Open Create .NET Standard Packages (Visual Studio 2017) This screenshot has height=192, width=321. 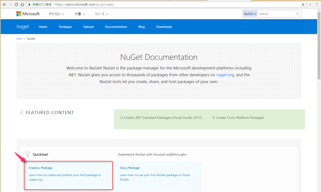pyautogui.click(x=163, y=117)
